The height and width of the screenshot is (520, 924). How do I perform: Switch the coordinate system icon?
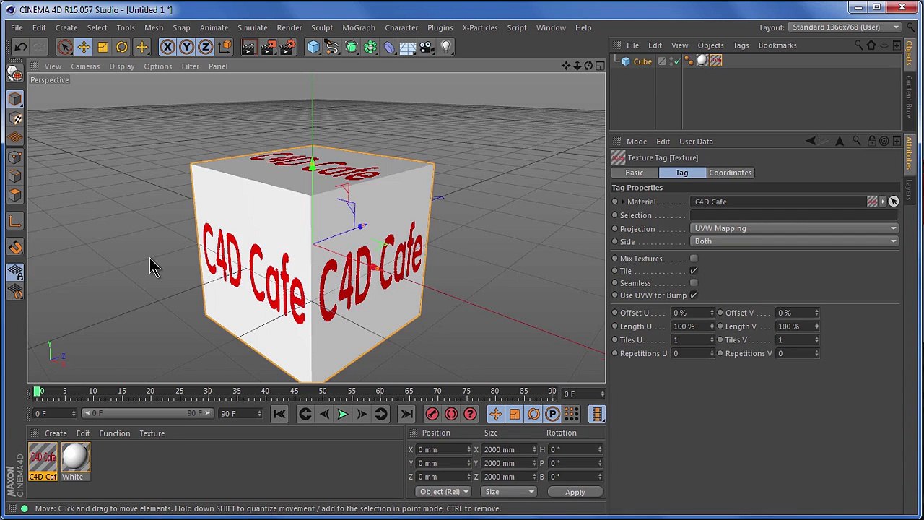(x=225, y=47)
